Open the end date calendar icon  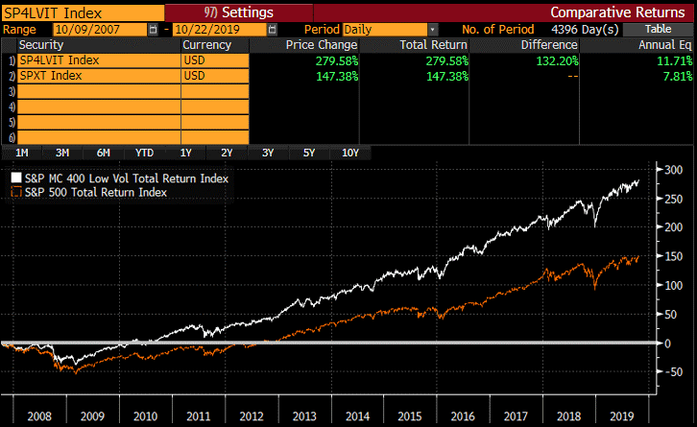[x=273, y=30]
